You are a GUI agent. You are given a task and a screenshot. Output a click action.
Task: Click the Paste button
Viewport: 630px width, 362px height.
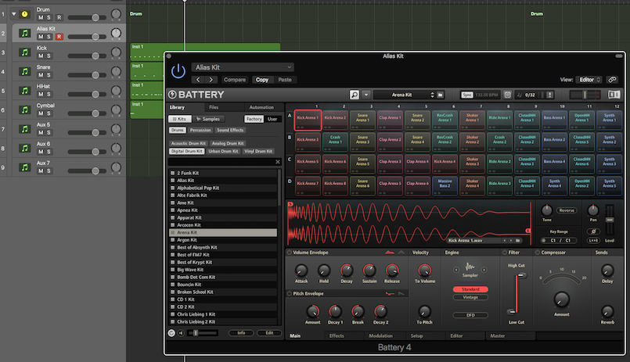[285, 80]
